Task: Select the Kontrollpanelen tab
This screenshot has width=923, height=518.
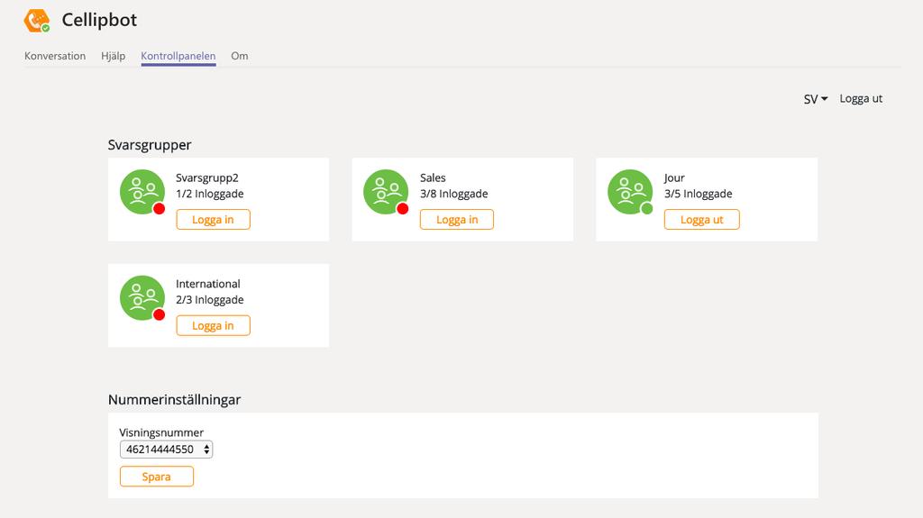Action: (178, 57)
